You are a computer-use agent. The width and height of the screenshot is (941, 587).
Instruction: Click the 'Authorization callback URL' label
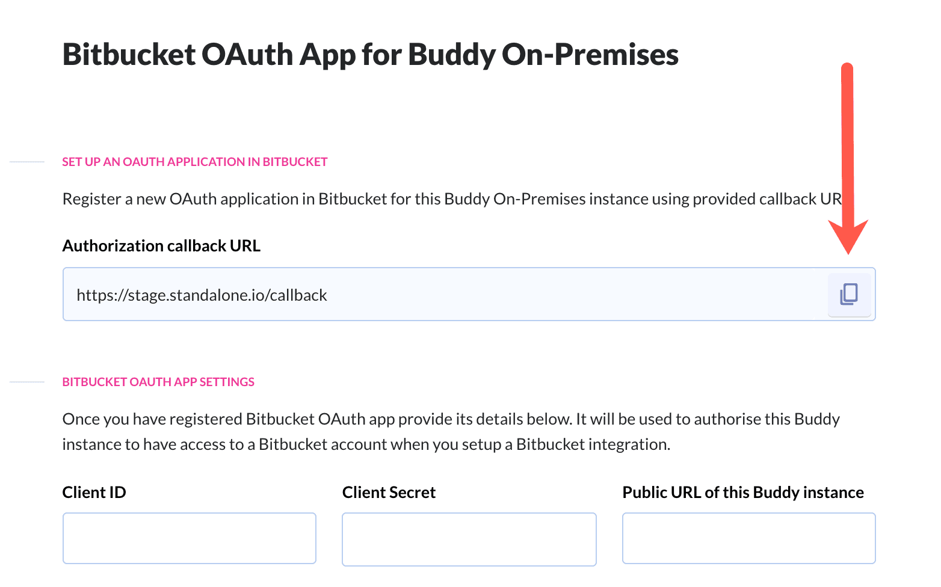161,246
